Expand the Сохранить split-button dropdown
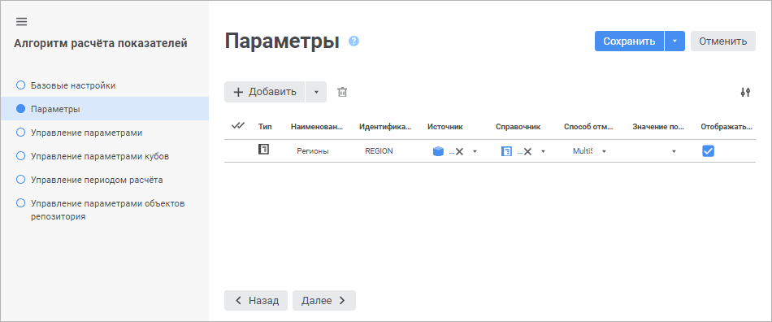This screenshot has height=322, width=772. coord(675,41)
